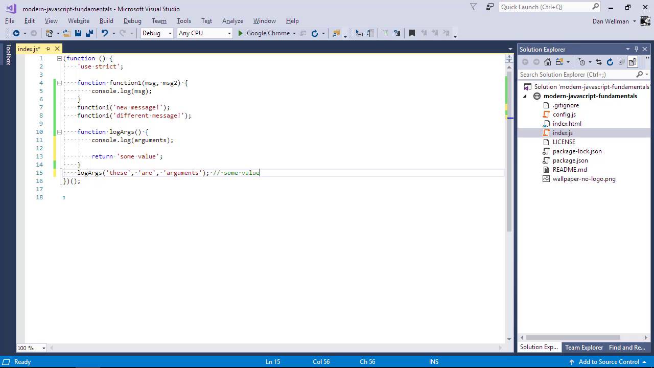The width and height of the screenshot is (654, 368).
Task: Open the Debug menu
Action: [132, 21]
